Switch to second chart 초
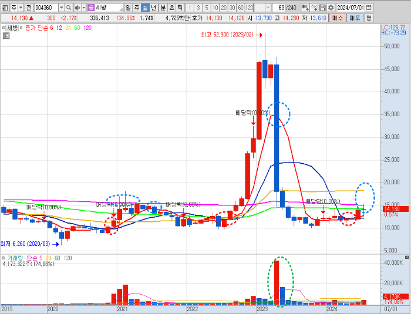This screenshot has height=314, width=411. [x=171, y=8]
